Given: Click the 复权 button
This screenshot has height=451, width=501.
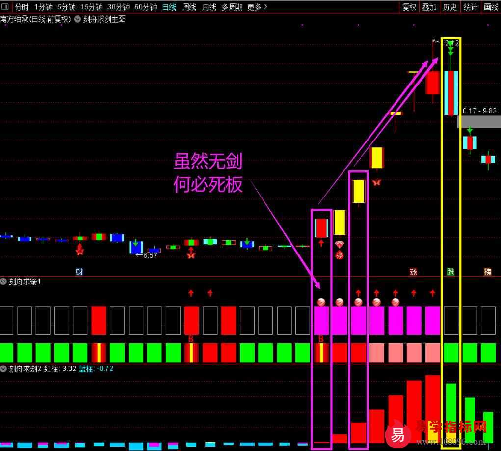Looking at the screenshot, I should [x=409, y=7].
